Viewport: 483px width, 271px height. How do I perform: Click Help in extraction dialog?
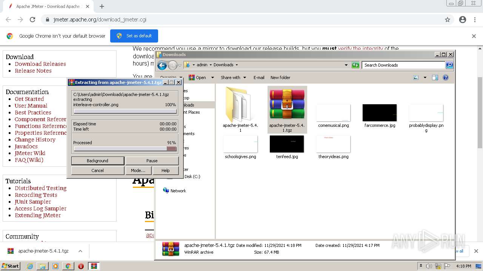click(x=166, y=171)
